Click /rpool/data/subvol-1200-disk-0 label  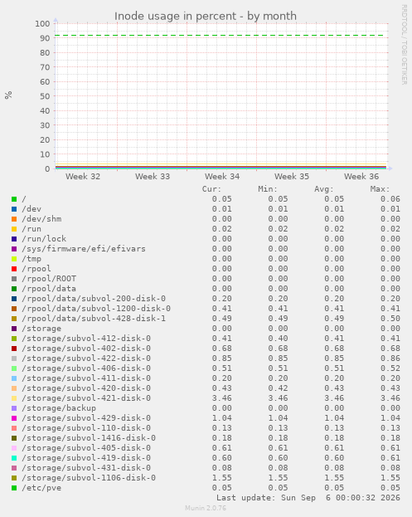click(x=96, y=309)
